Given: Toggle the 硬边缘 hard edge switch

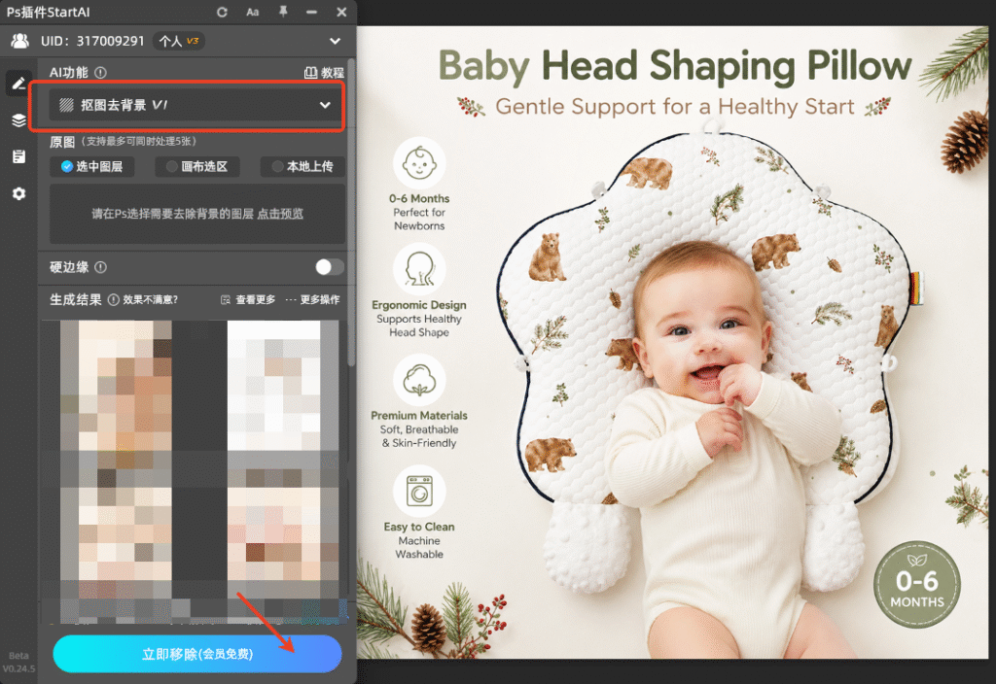Looking at the screenshot, I should (x=329, y=267).
